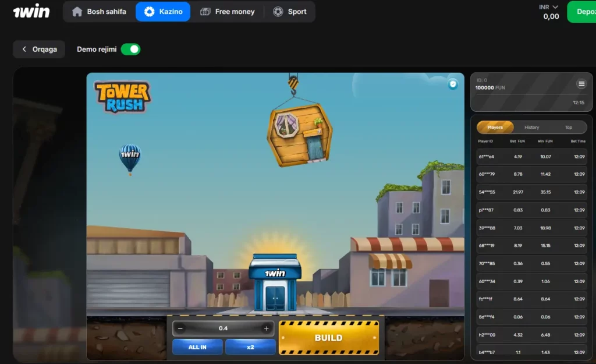Click the 0.4 bet amount field
The width and height of the screenshot is (596, 364).
223,328
